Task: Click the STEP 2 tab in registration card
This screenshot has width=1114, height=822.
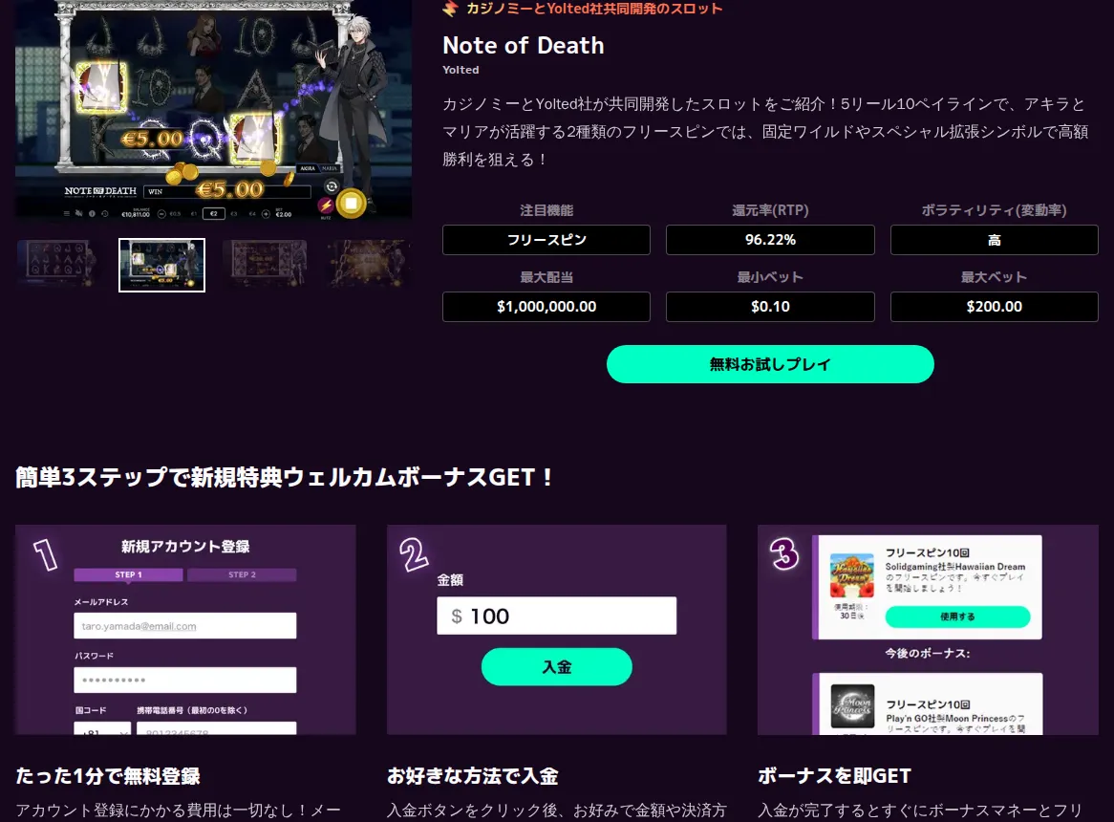Action: pyautogui.click(x=243, y=574)
